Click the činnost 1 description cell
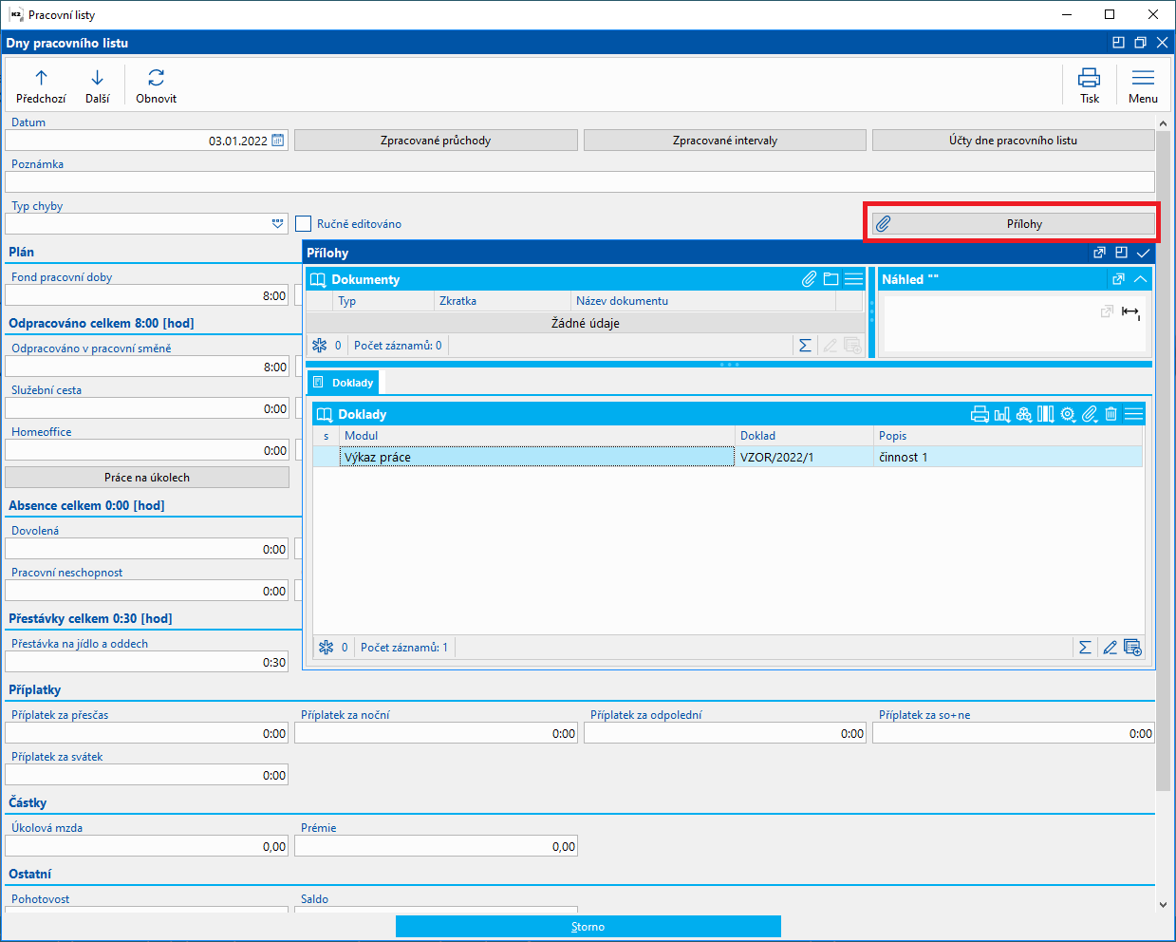 (x=1008, y=457)
